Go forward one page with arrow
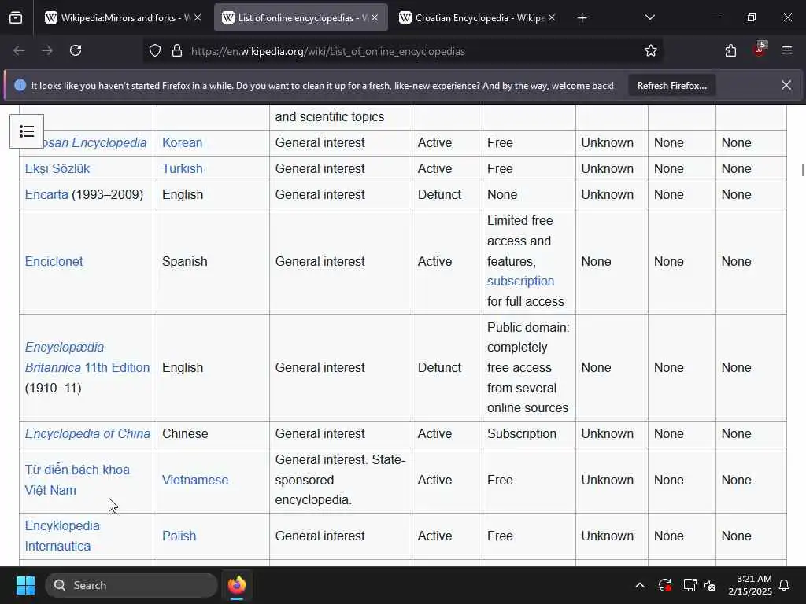The height and width of the screenshot is (604, 806). [47, 51]
